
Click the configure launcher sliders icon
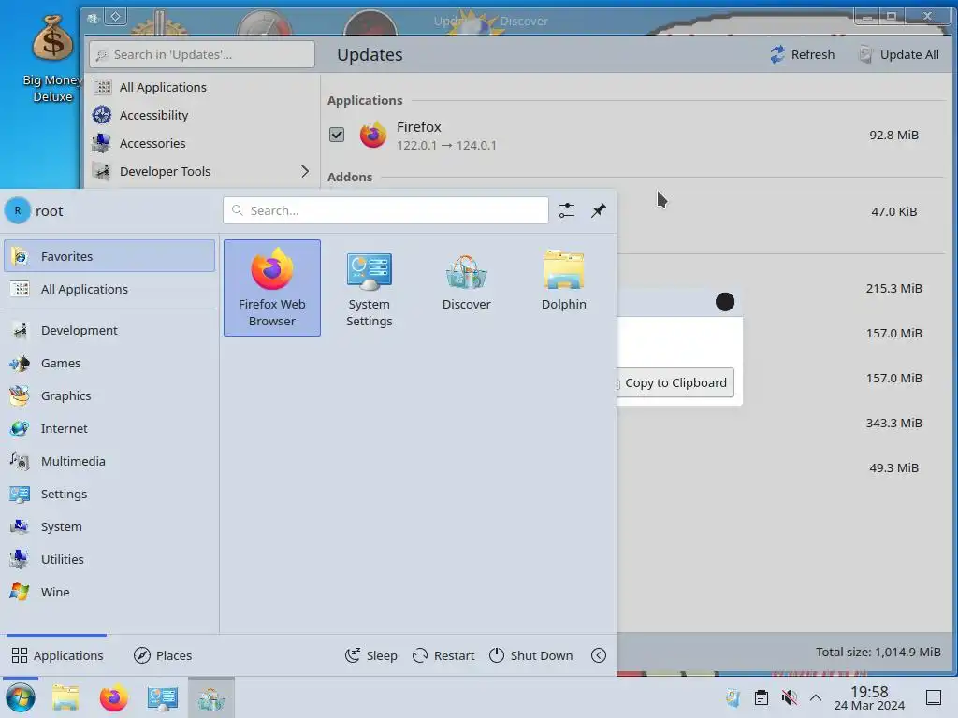point(567,210)
